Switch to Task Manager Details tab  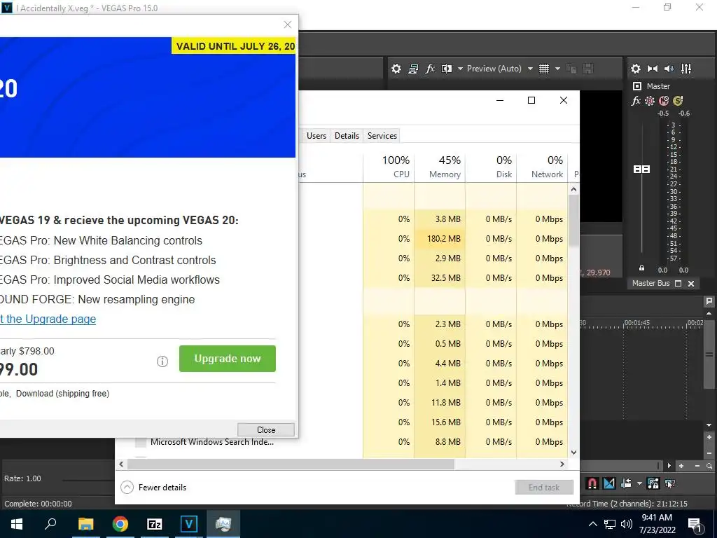[x=347, y=135]
